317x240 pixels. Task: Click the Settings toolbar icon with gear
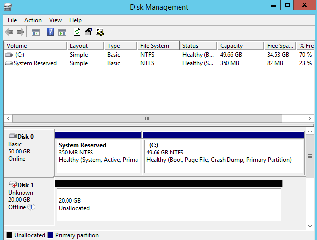(x=100, y=32)
